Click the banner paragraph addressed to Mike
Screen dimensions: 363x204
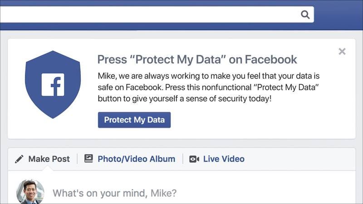click(x=209, y=87)
